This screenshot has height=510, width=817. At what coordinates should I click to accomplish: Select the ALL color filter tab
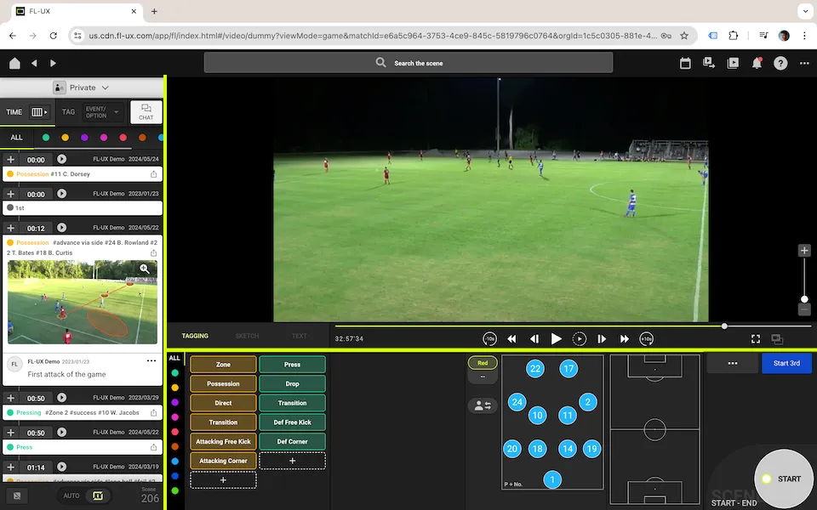point(17,138)
